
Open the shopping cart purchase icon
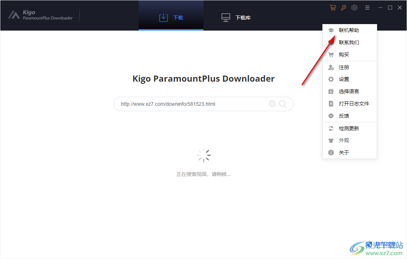(332, 8)
